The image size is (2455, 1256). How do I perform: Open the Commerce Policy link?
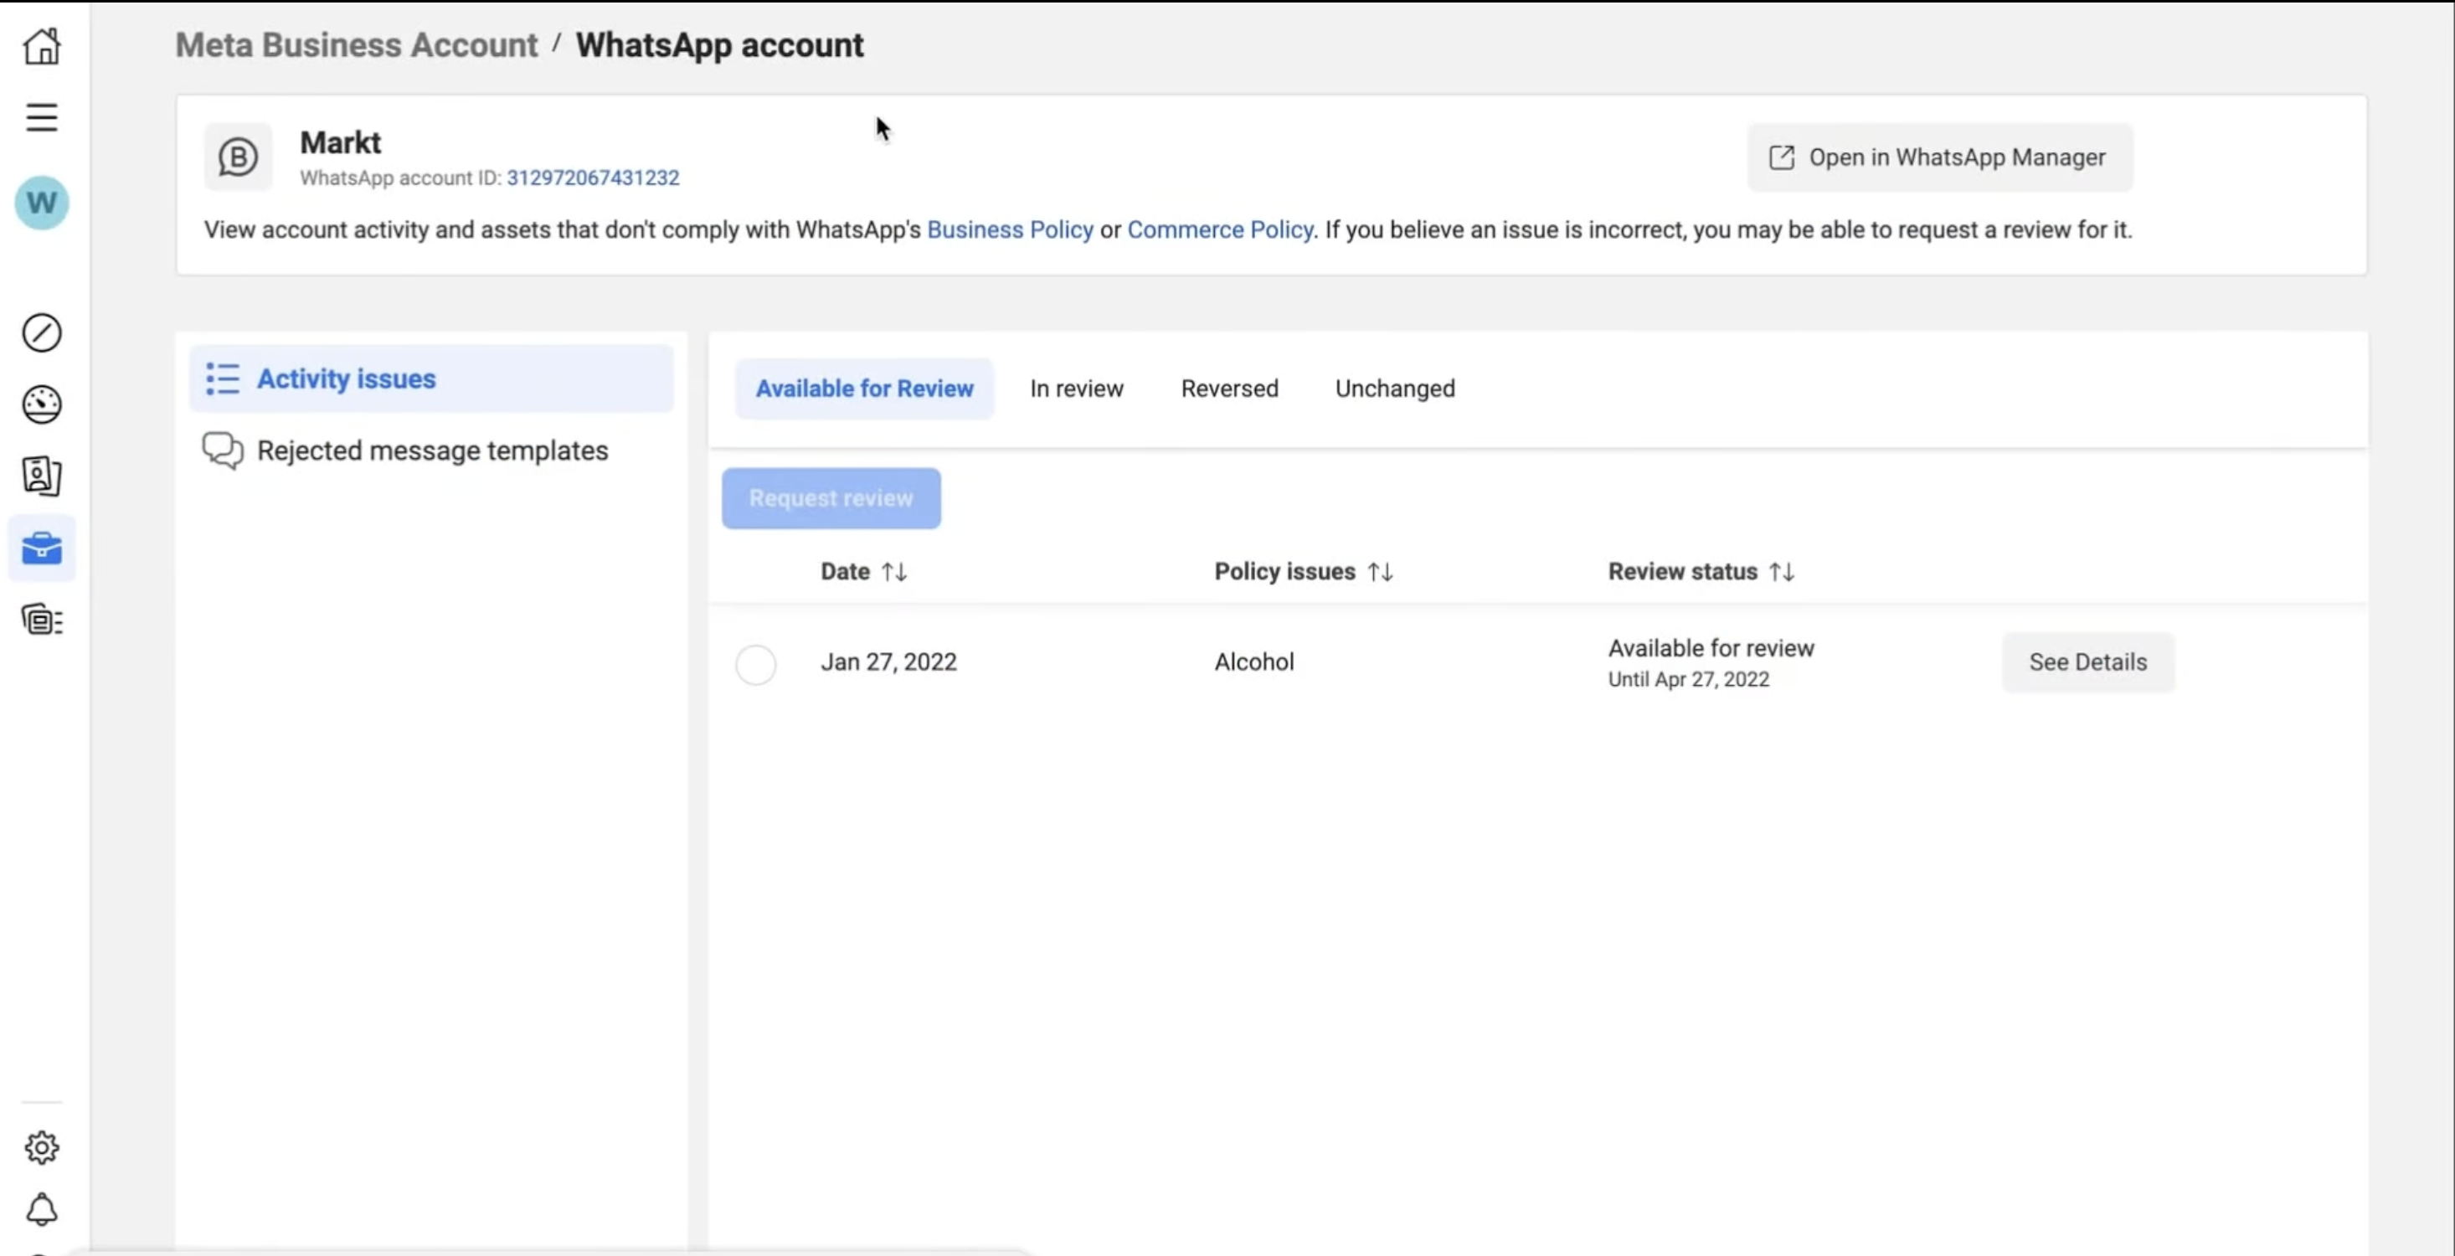pyautogui.click(x=1219, y=229)
